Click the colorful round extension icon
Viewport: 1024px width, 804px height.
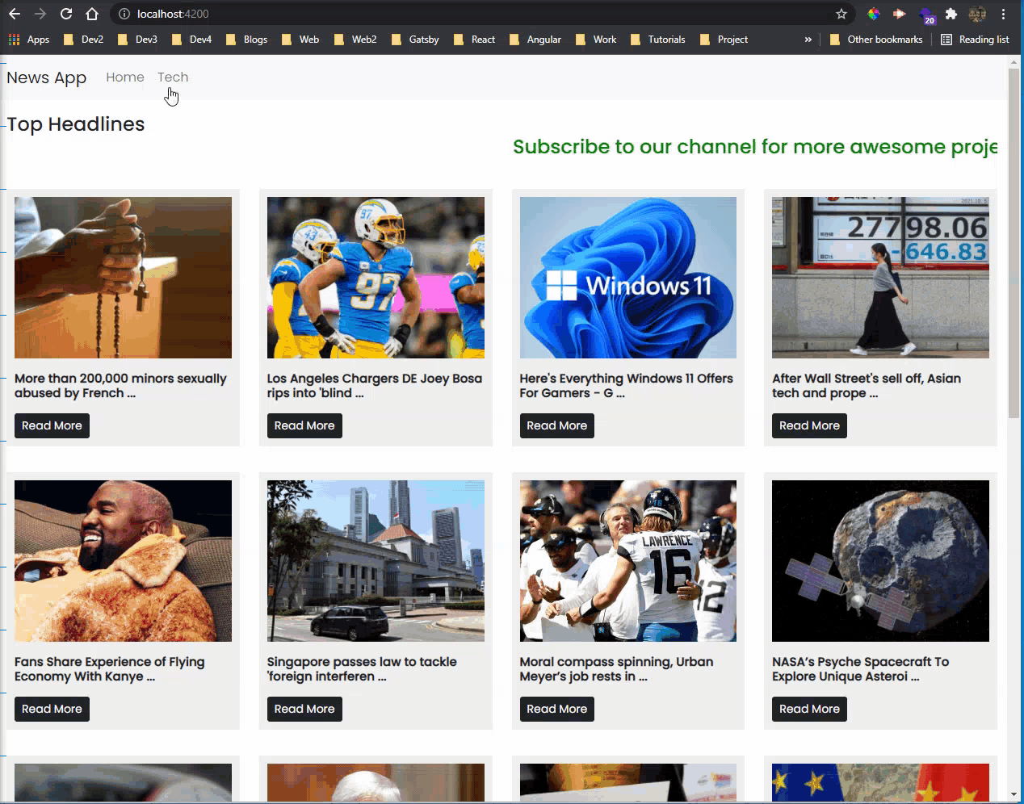pyautogui.click(x=874, y=14)
